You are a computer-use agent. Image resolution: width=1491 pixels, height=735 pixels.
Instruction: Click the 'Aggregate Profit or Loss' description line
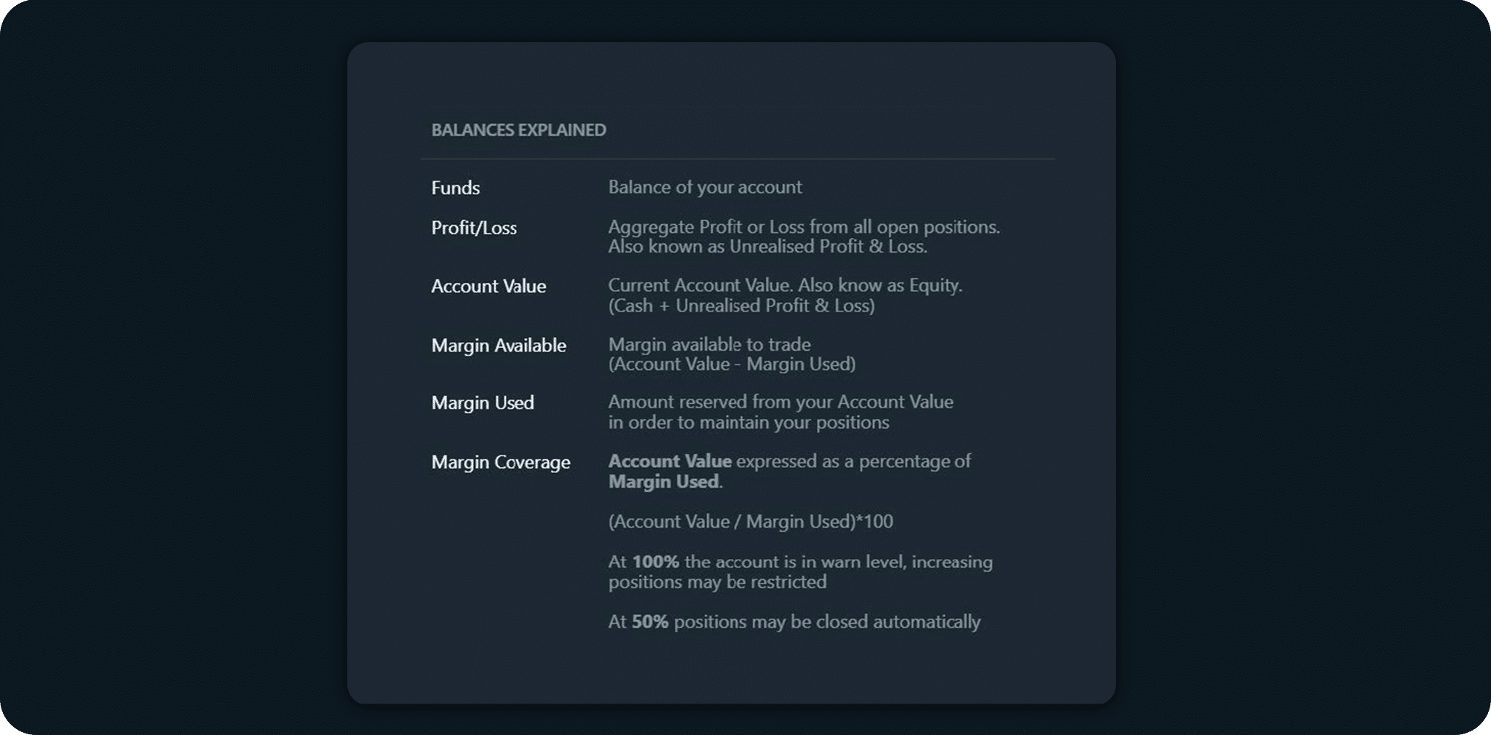click(804, 227)
